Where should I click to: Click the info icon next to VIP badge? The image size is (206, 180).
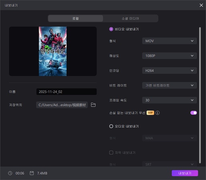158,113
